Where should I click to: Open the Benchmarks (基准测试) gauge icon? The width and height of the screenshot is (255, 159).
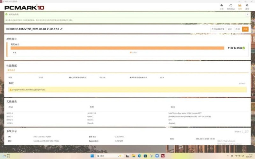[231, 6]
